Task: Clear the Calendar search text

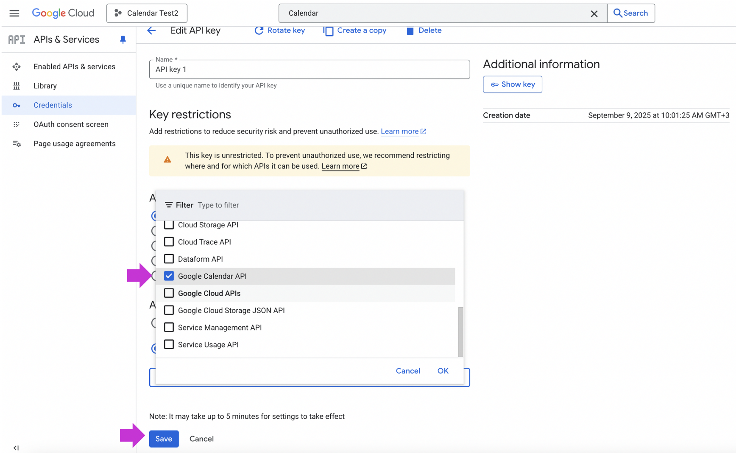Action: pos(594,14)
